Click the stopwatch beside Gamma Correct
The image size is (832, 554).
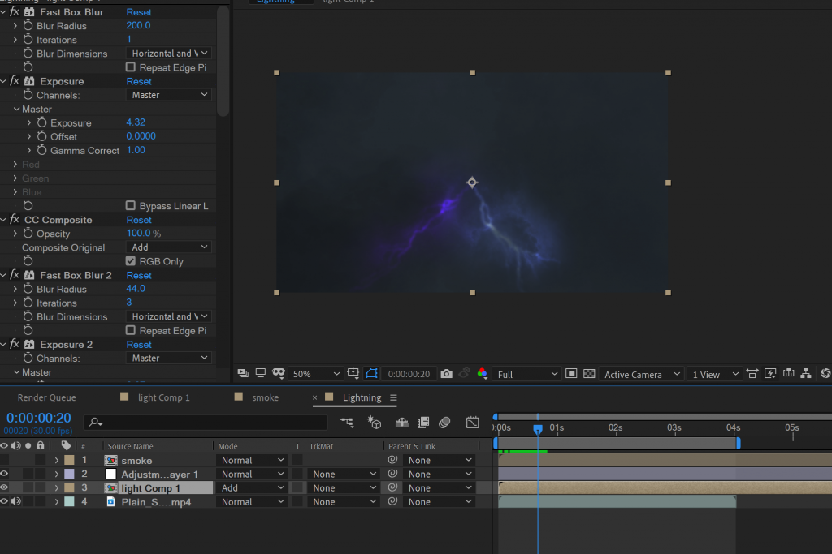[42, 150]
